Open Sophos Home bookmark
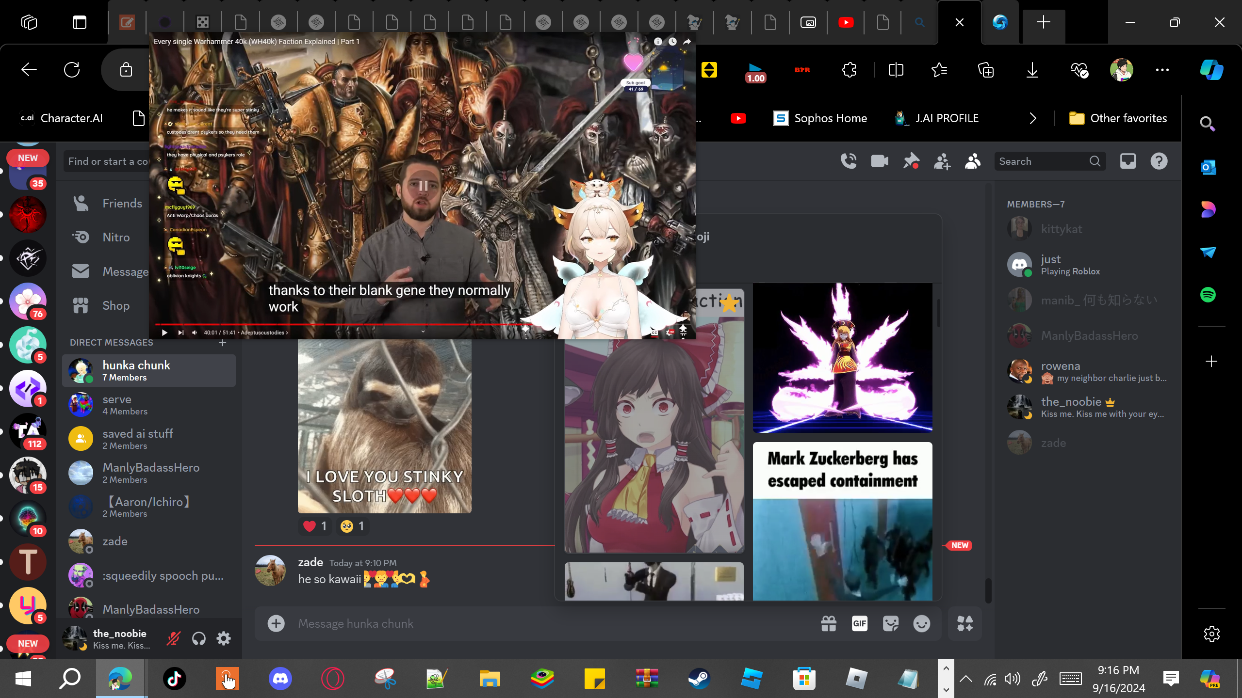Viewport: 1242px width, 698px height. pos(820,118)
